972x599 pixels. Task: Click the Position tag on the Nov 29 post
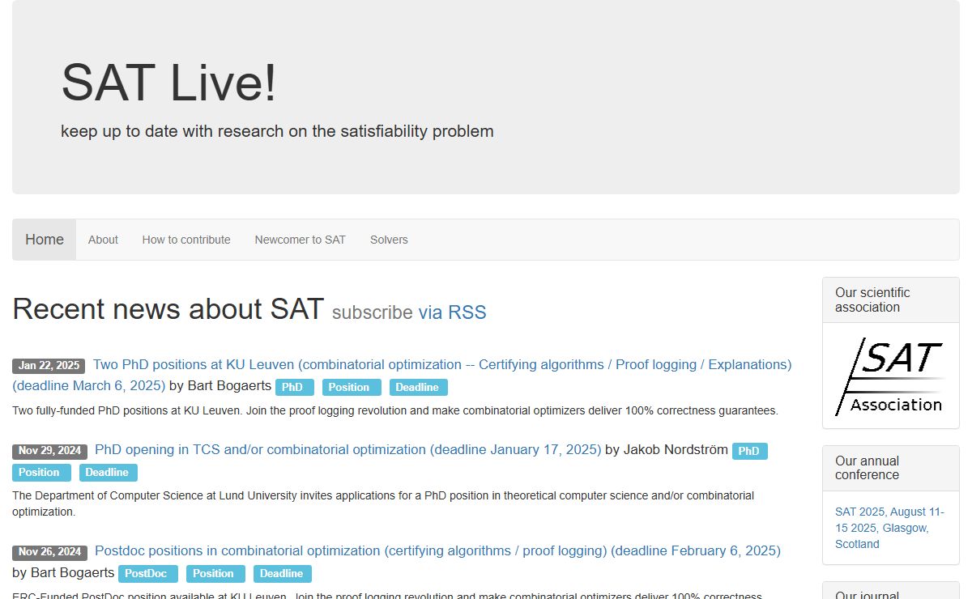(x=40, y=472)
